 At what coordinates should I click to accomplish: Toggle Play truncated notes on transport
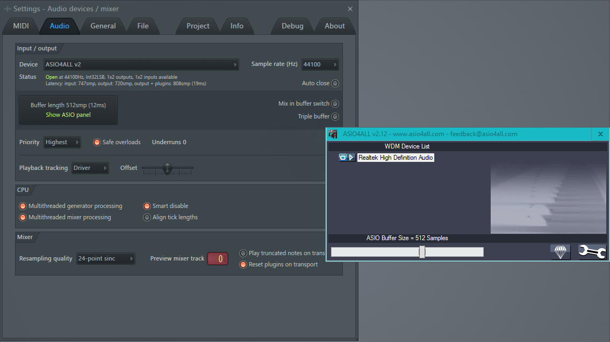click(243, 253)
